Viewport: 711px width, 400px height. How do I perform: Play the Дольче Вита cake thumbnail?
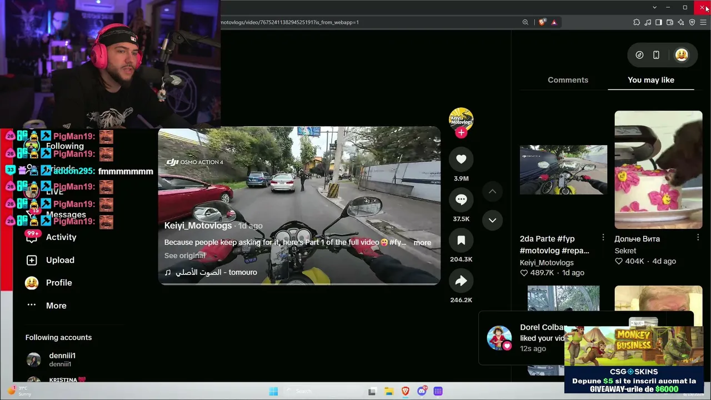point(658,170)
